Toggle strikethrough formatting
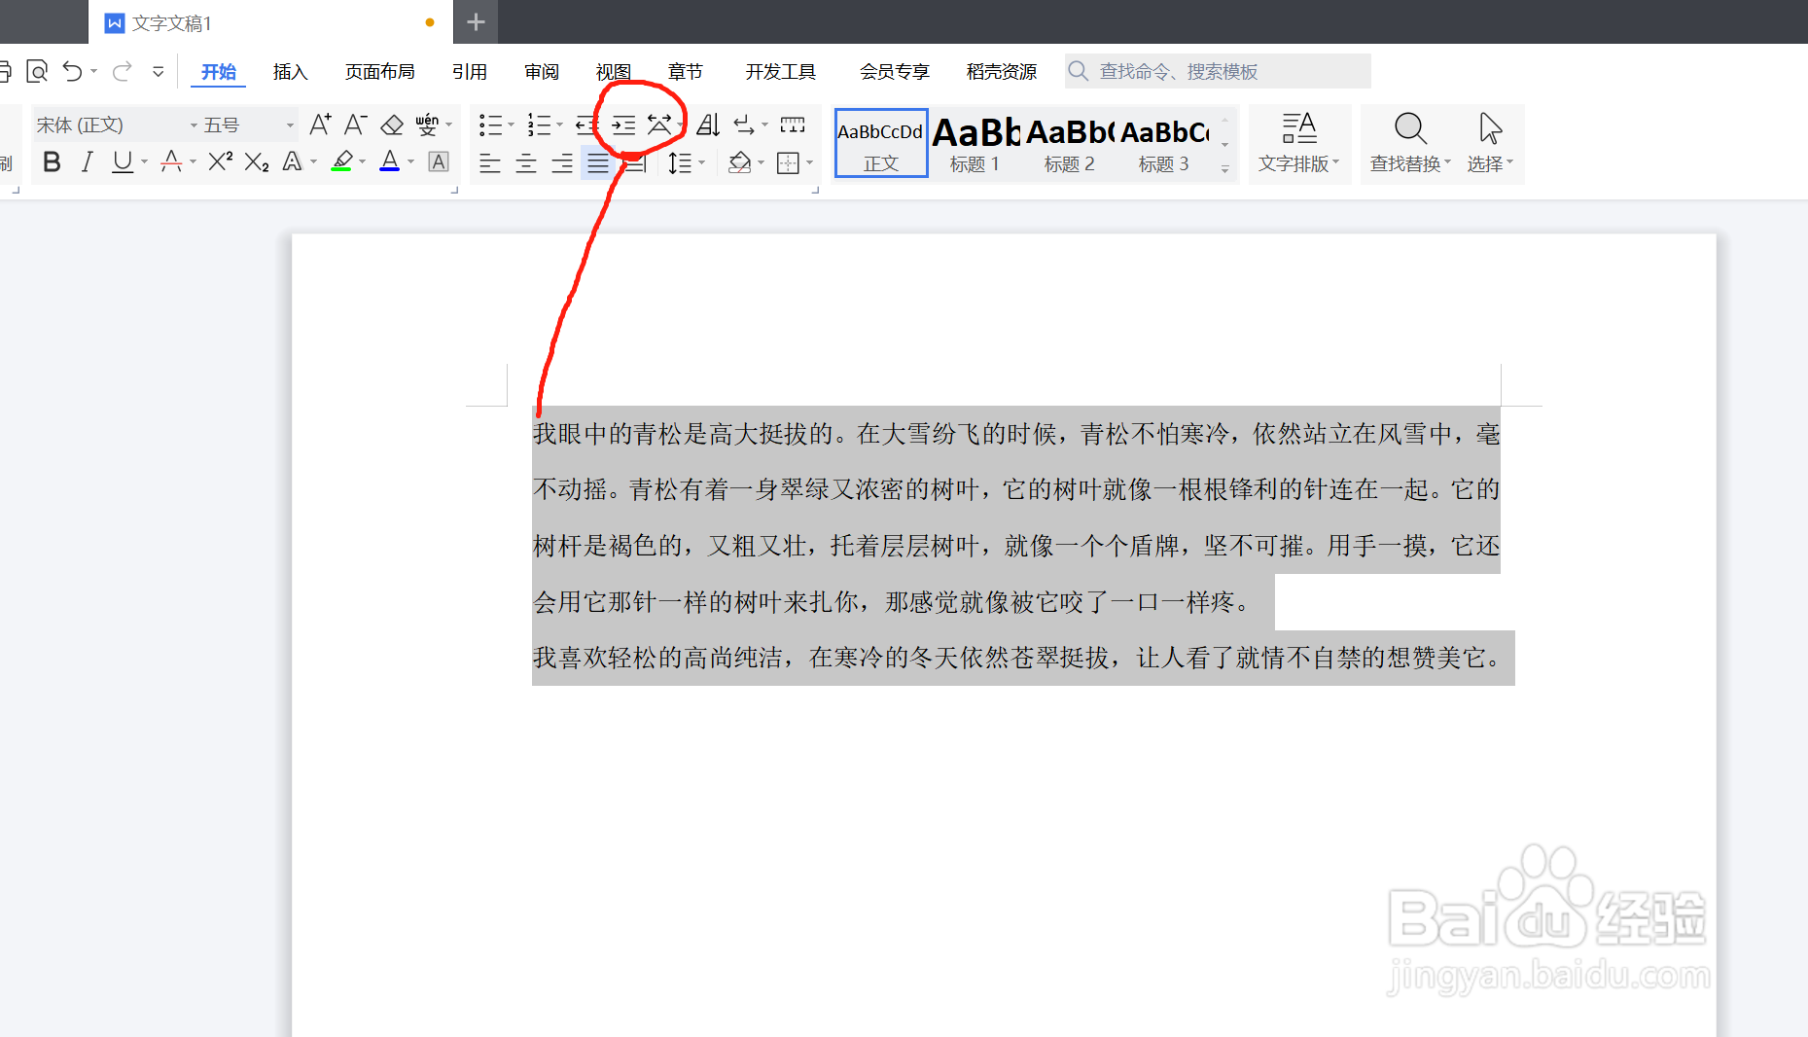The width and height of the screenshot is (1808, 1037). pos(172,162)
